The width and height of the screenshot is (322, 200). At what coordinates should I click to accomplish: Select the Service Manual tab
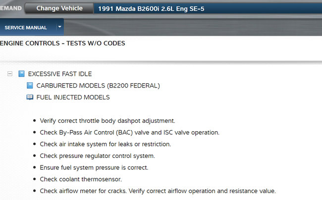pyautogui.click(x=26, y=28)
